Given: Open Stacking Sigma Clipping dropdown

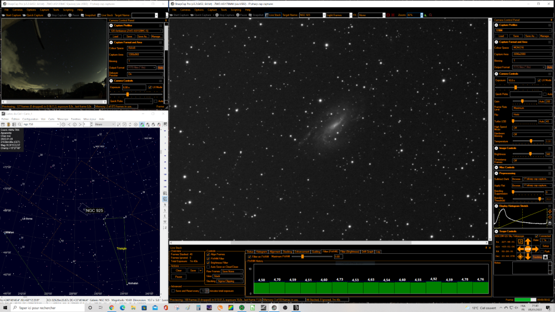Looking at the screenshot, I should [230, 282].
